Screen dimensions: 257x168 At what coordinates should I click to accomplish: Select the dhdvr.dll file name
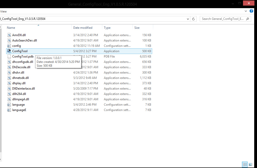point(18,73)
